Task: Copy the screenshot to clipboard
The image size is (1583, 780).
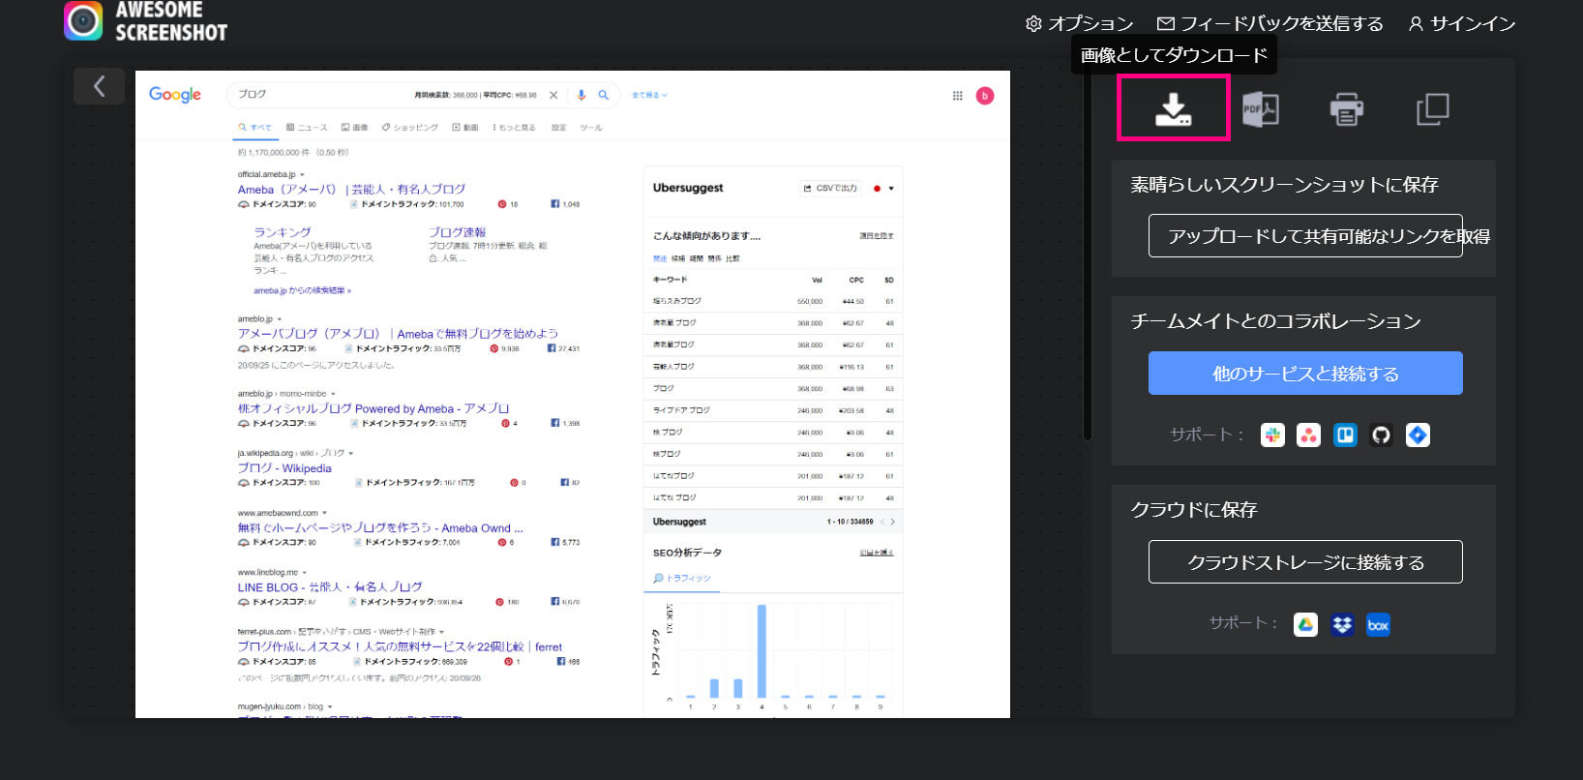Action: click(x=1432, y=109)
